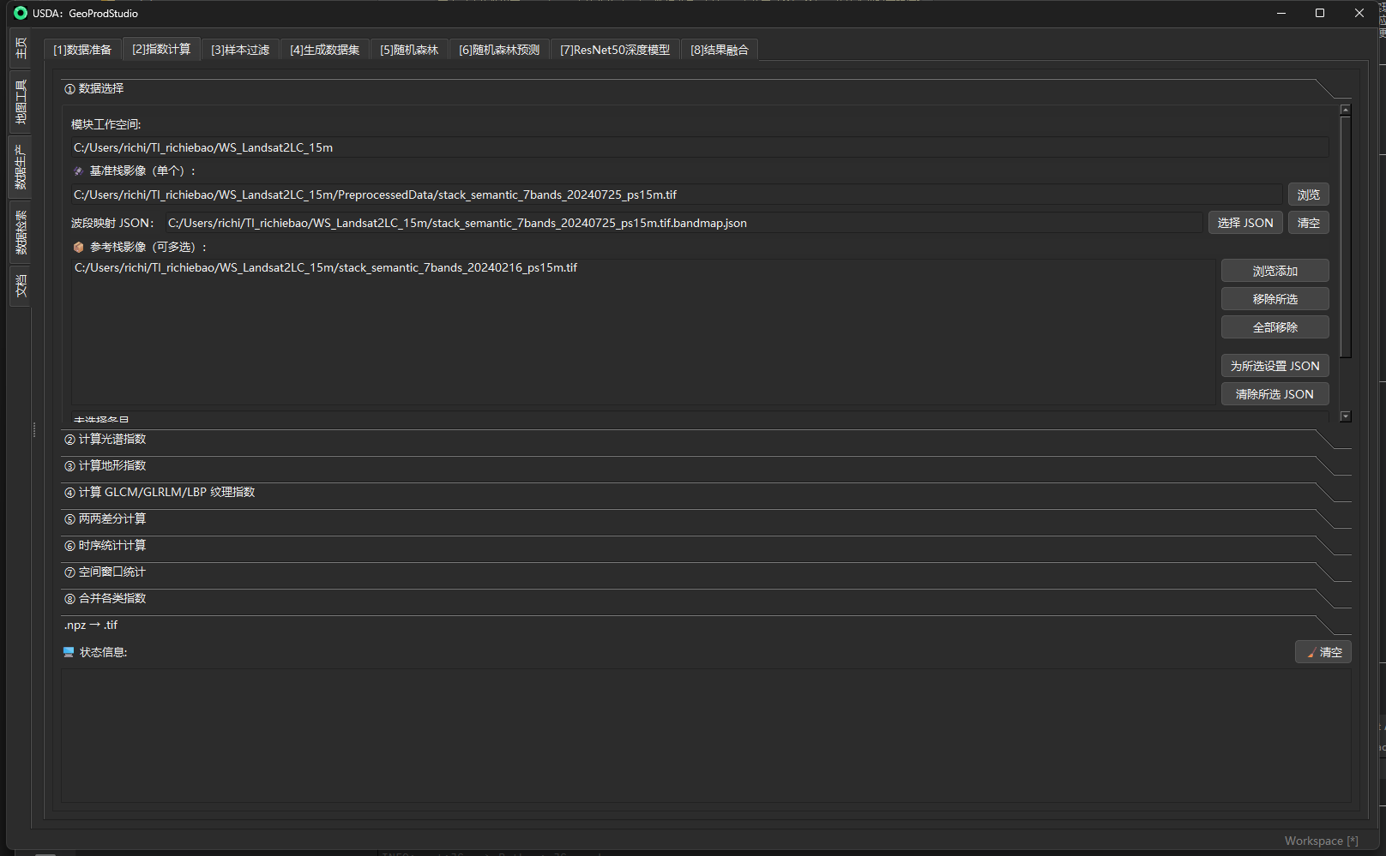Screen dimensions: 1386x856
Task: Click the GeoProdStudio app logo icon
Action: coord(21,13)
